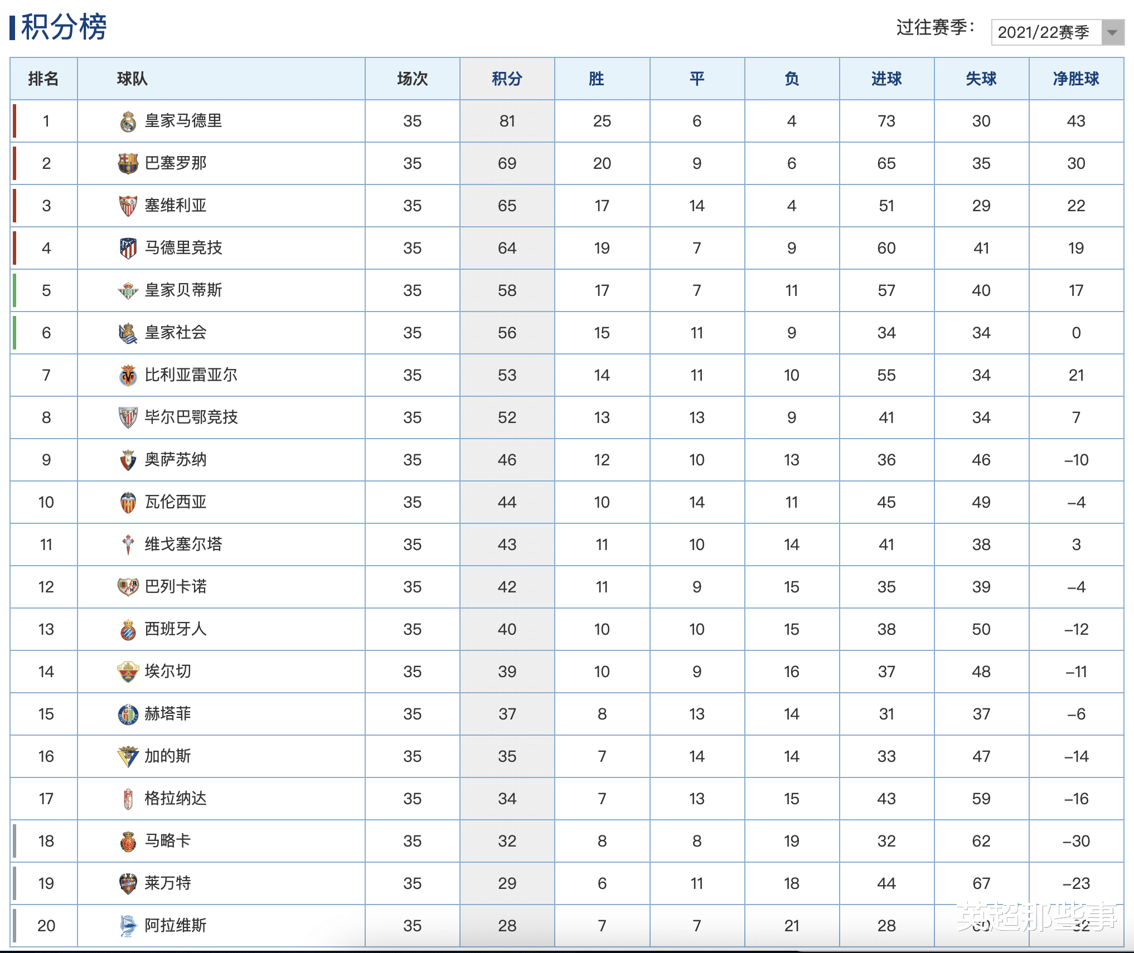Viewport: 1134px width, 953px height.
Task: Click the Villarreal (比利亚雷亚尔) crest icon
Action: [x=128, y=376]
